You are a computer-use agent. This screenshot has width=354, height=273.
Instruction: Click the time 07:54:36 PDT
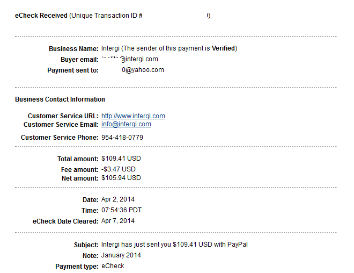click(x=121, y=210)
